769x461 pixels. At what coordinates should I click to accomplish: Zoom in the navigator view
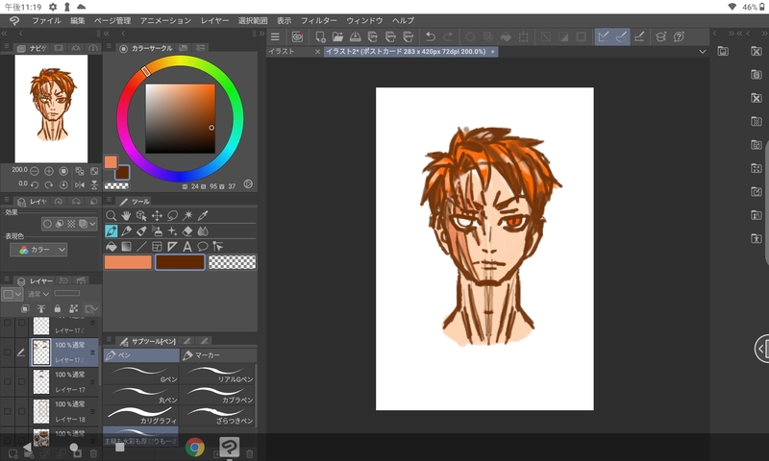49,171
